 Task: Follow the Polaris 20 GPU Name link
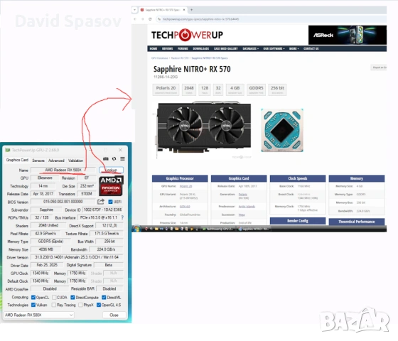(x=185, y=186)
